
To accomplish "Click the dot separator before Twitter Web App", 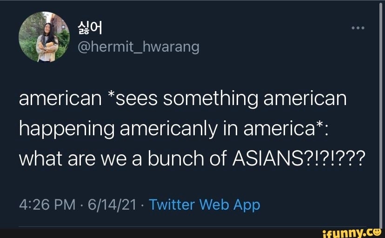I will click(x=141, y=205).
